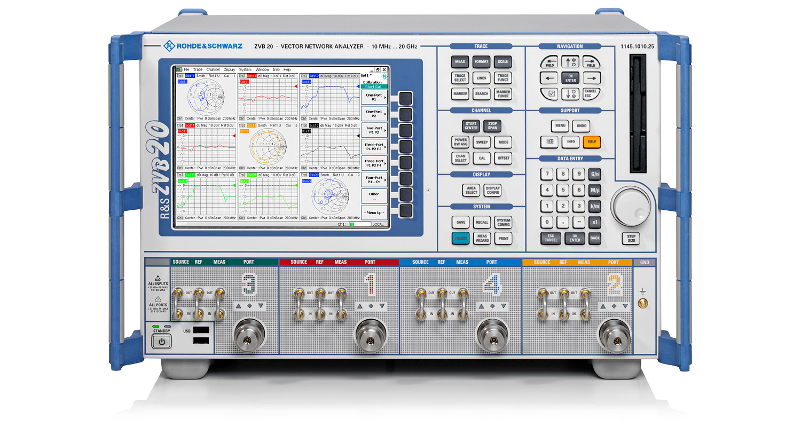Click the MEAS WIZARD key
Viewport: 801px width, 427px height.
click(482, 239)
